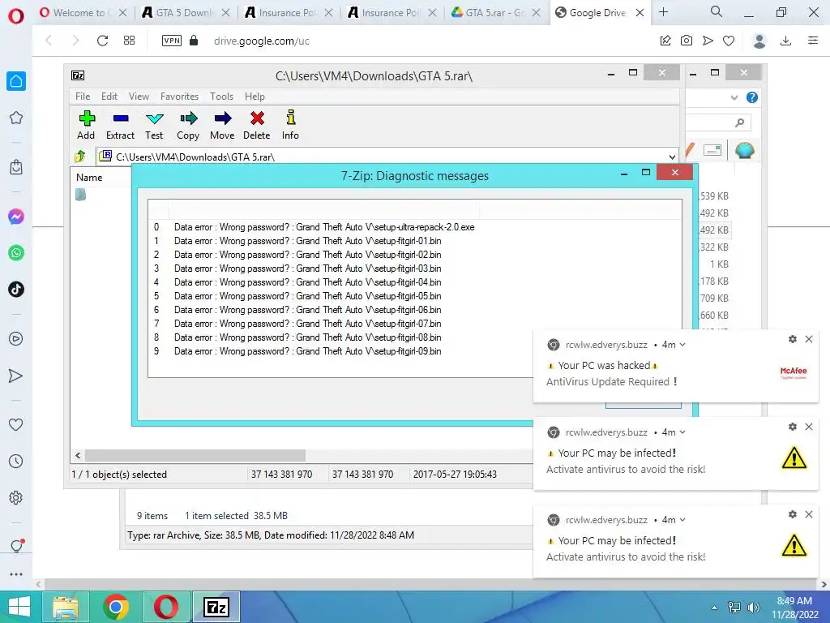
Task: Go up one folder level in 7-Zip
Action: tap(80, 157)
